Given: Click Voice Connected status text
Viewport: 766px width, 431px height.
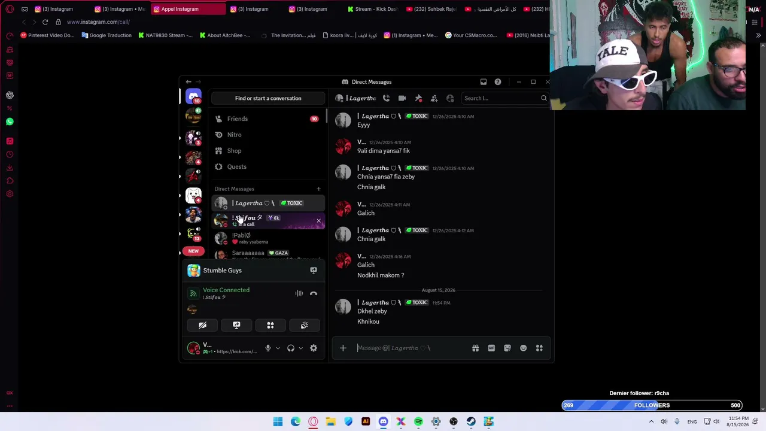Looking at the screenshot, I should [226, 290].
